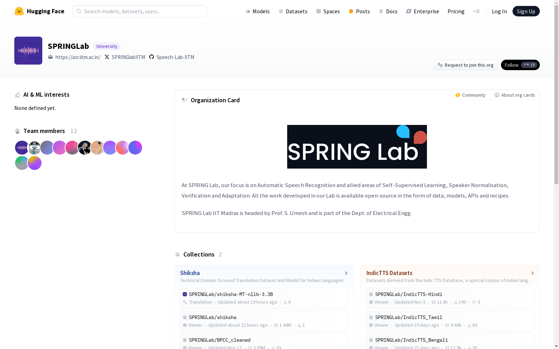This screenshot has height=349, width=559.
Task: Click the SPRINGLab organization name heading
Action: point(68,46)
